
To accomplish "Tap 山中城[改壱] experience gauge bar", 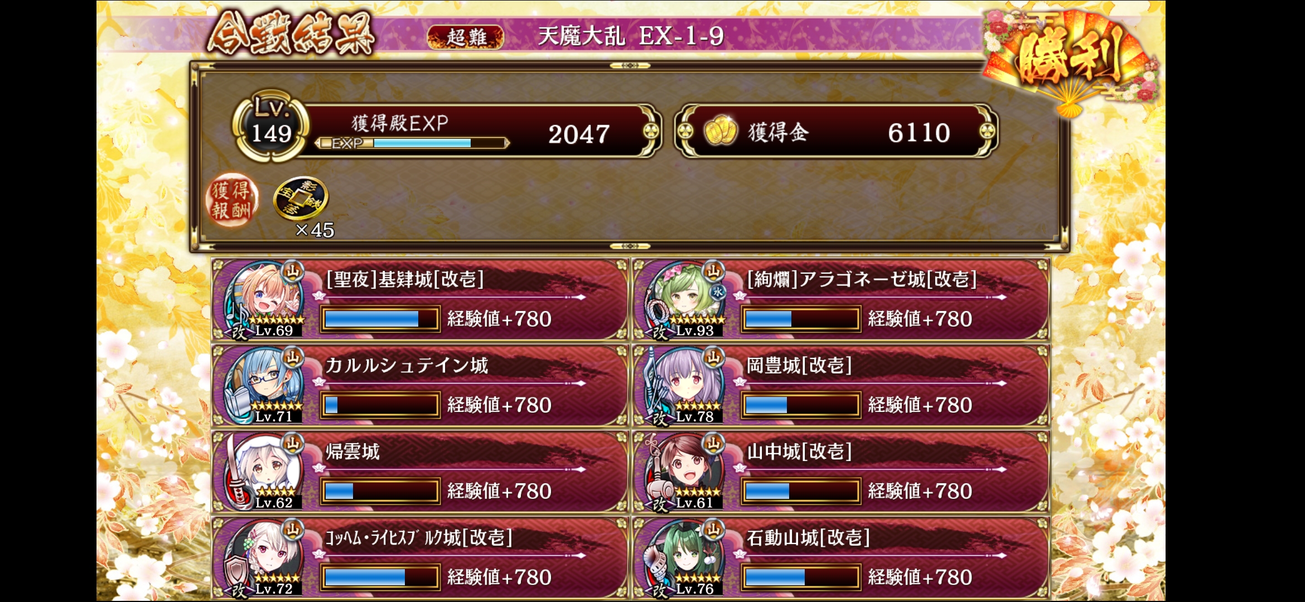I will pyautogui.click(x=800, y=491).
